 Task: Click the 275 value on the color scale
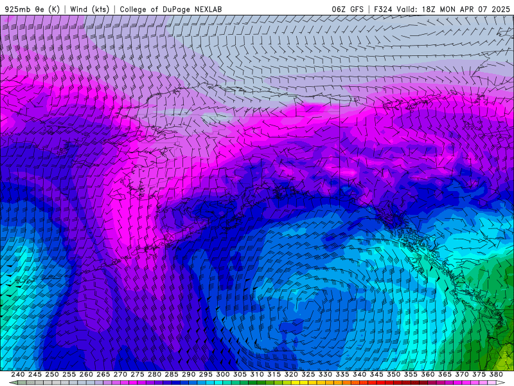point(137,374)
